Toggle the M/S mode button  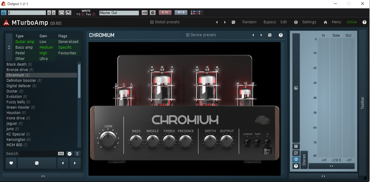coord(181,13)
